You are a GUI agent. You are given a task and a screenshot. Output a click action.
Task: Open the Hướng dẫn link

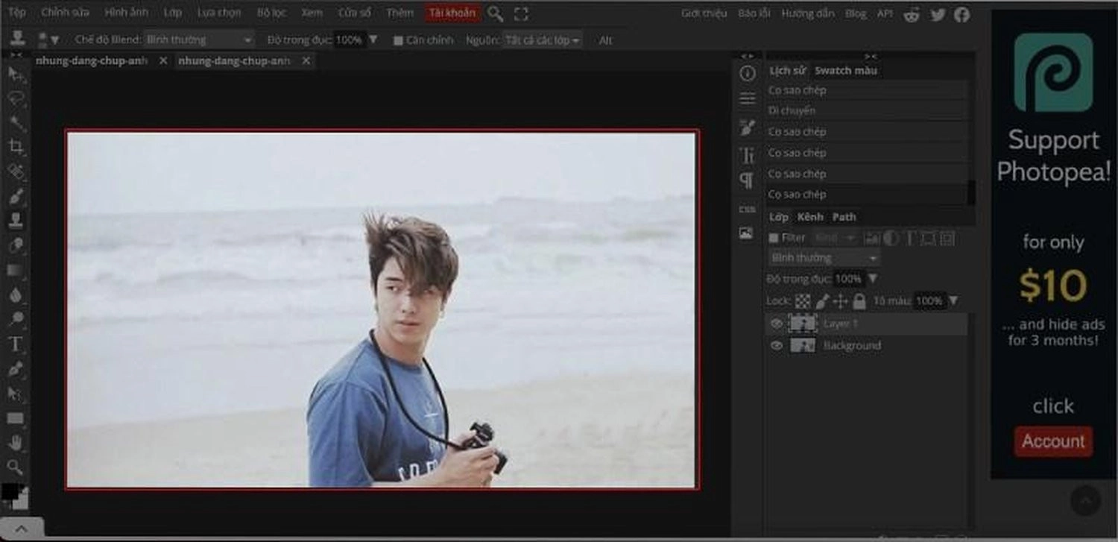pyautogui.click(x=809, y=13)
